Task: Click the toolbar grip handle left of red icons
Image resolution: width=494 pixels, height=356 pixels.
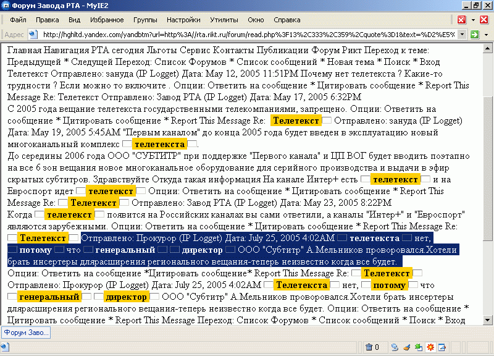Action: pos(453,20)
